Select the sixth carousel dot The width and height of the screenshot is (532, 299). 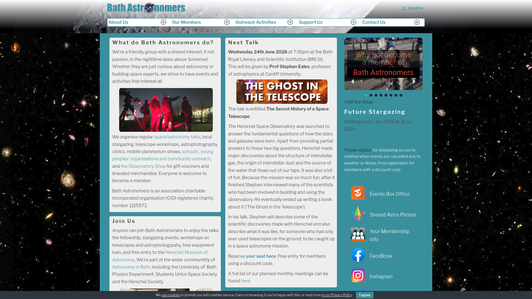pyautogui.click(x=391, y=95)
